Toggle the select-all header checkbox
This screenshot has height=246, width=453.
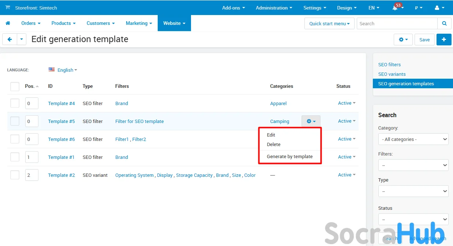15,86
